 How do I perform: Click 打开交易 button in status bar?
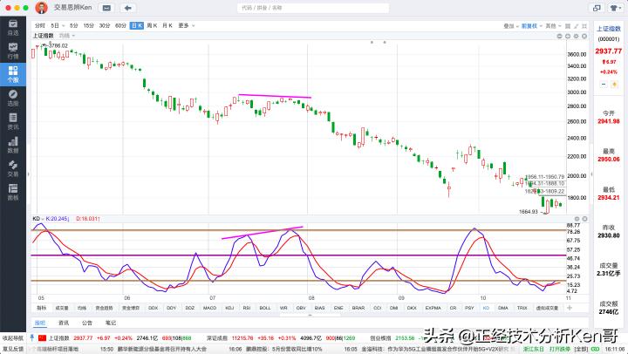coord(559,349)
